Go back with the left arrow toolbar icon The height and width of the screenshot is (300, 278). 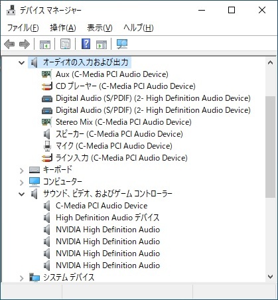(x=9, y=44)
